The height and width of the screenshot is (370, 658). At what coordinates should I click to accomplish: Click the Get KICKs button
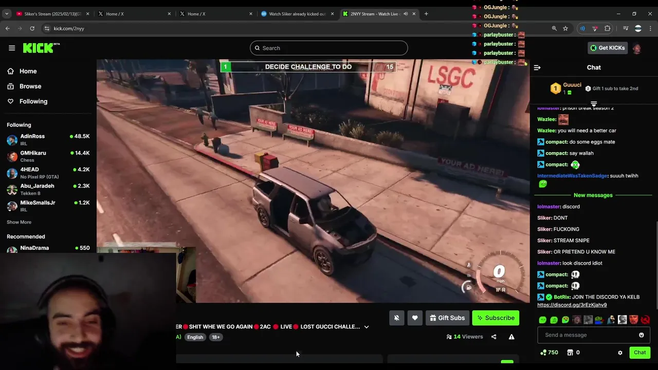tap(608, 48)
